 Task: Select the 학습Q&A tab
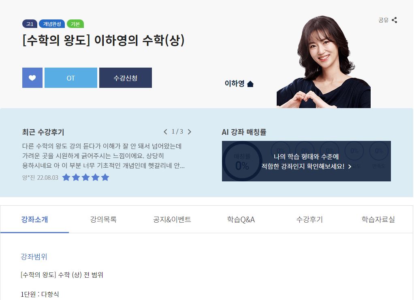tap(241, 219)
